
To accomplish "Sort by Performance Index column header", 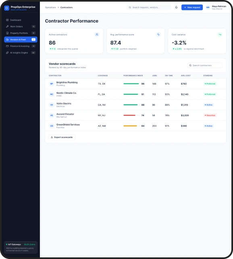I will pyautogui.click(x=133, y=75).
